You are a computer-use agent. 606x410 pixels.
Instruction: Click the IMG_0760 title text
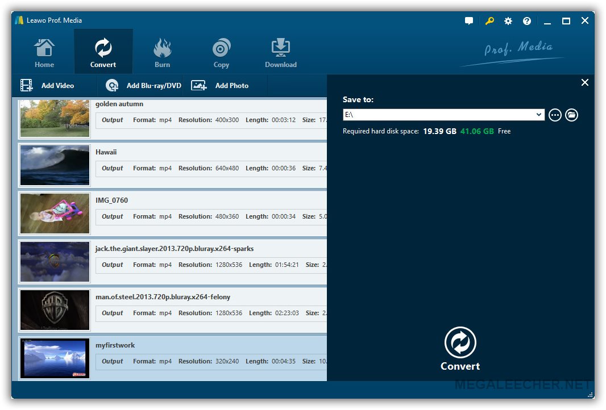click(111, 200)
